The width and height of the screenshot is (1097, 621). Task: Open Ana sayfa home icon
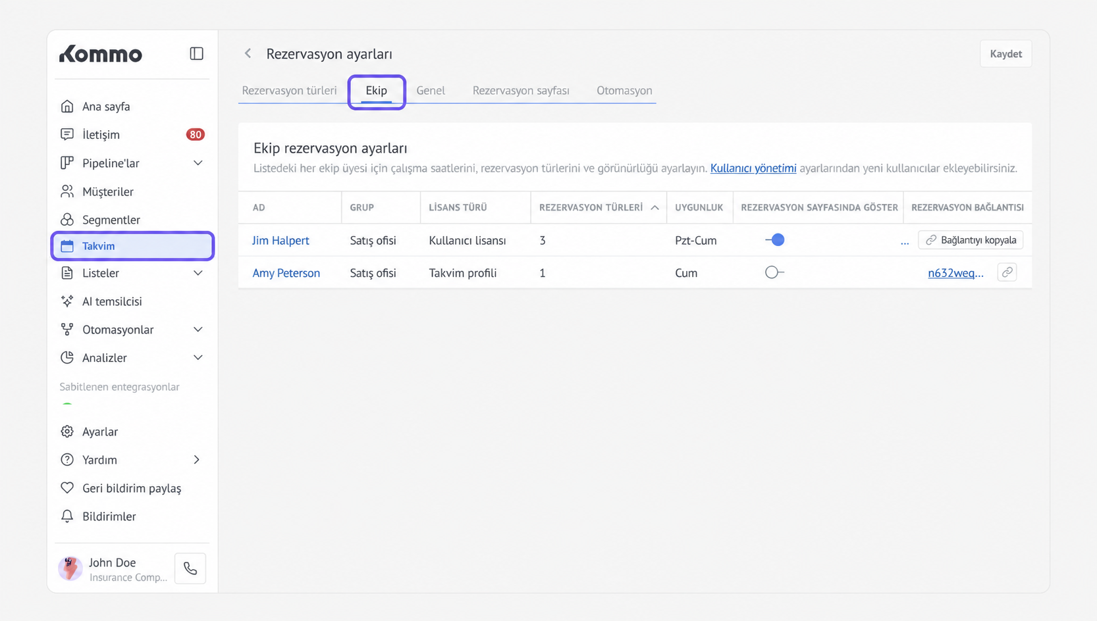pos(67,106)
